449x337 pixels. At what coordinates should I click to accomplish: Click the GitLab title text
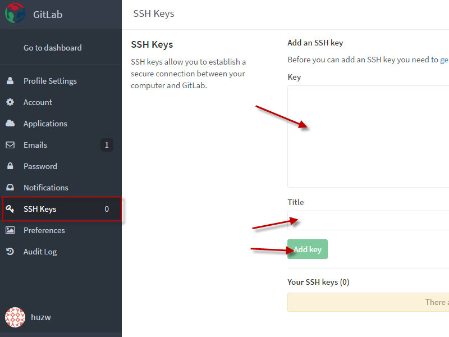point(48,15)
